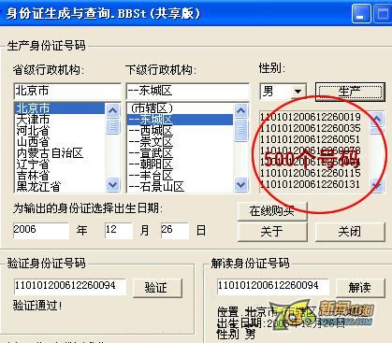Image resolution: width=392 pixels, height=343 pixels.
Task: Click the 解读身份证号码 ID input field
Action: point(273,286)
